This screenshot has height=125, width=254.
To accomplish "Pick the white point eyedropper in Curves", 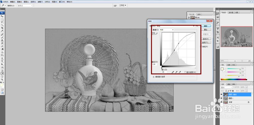I will (180, 72).
